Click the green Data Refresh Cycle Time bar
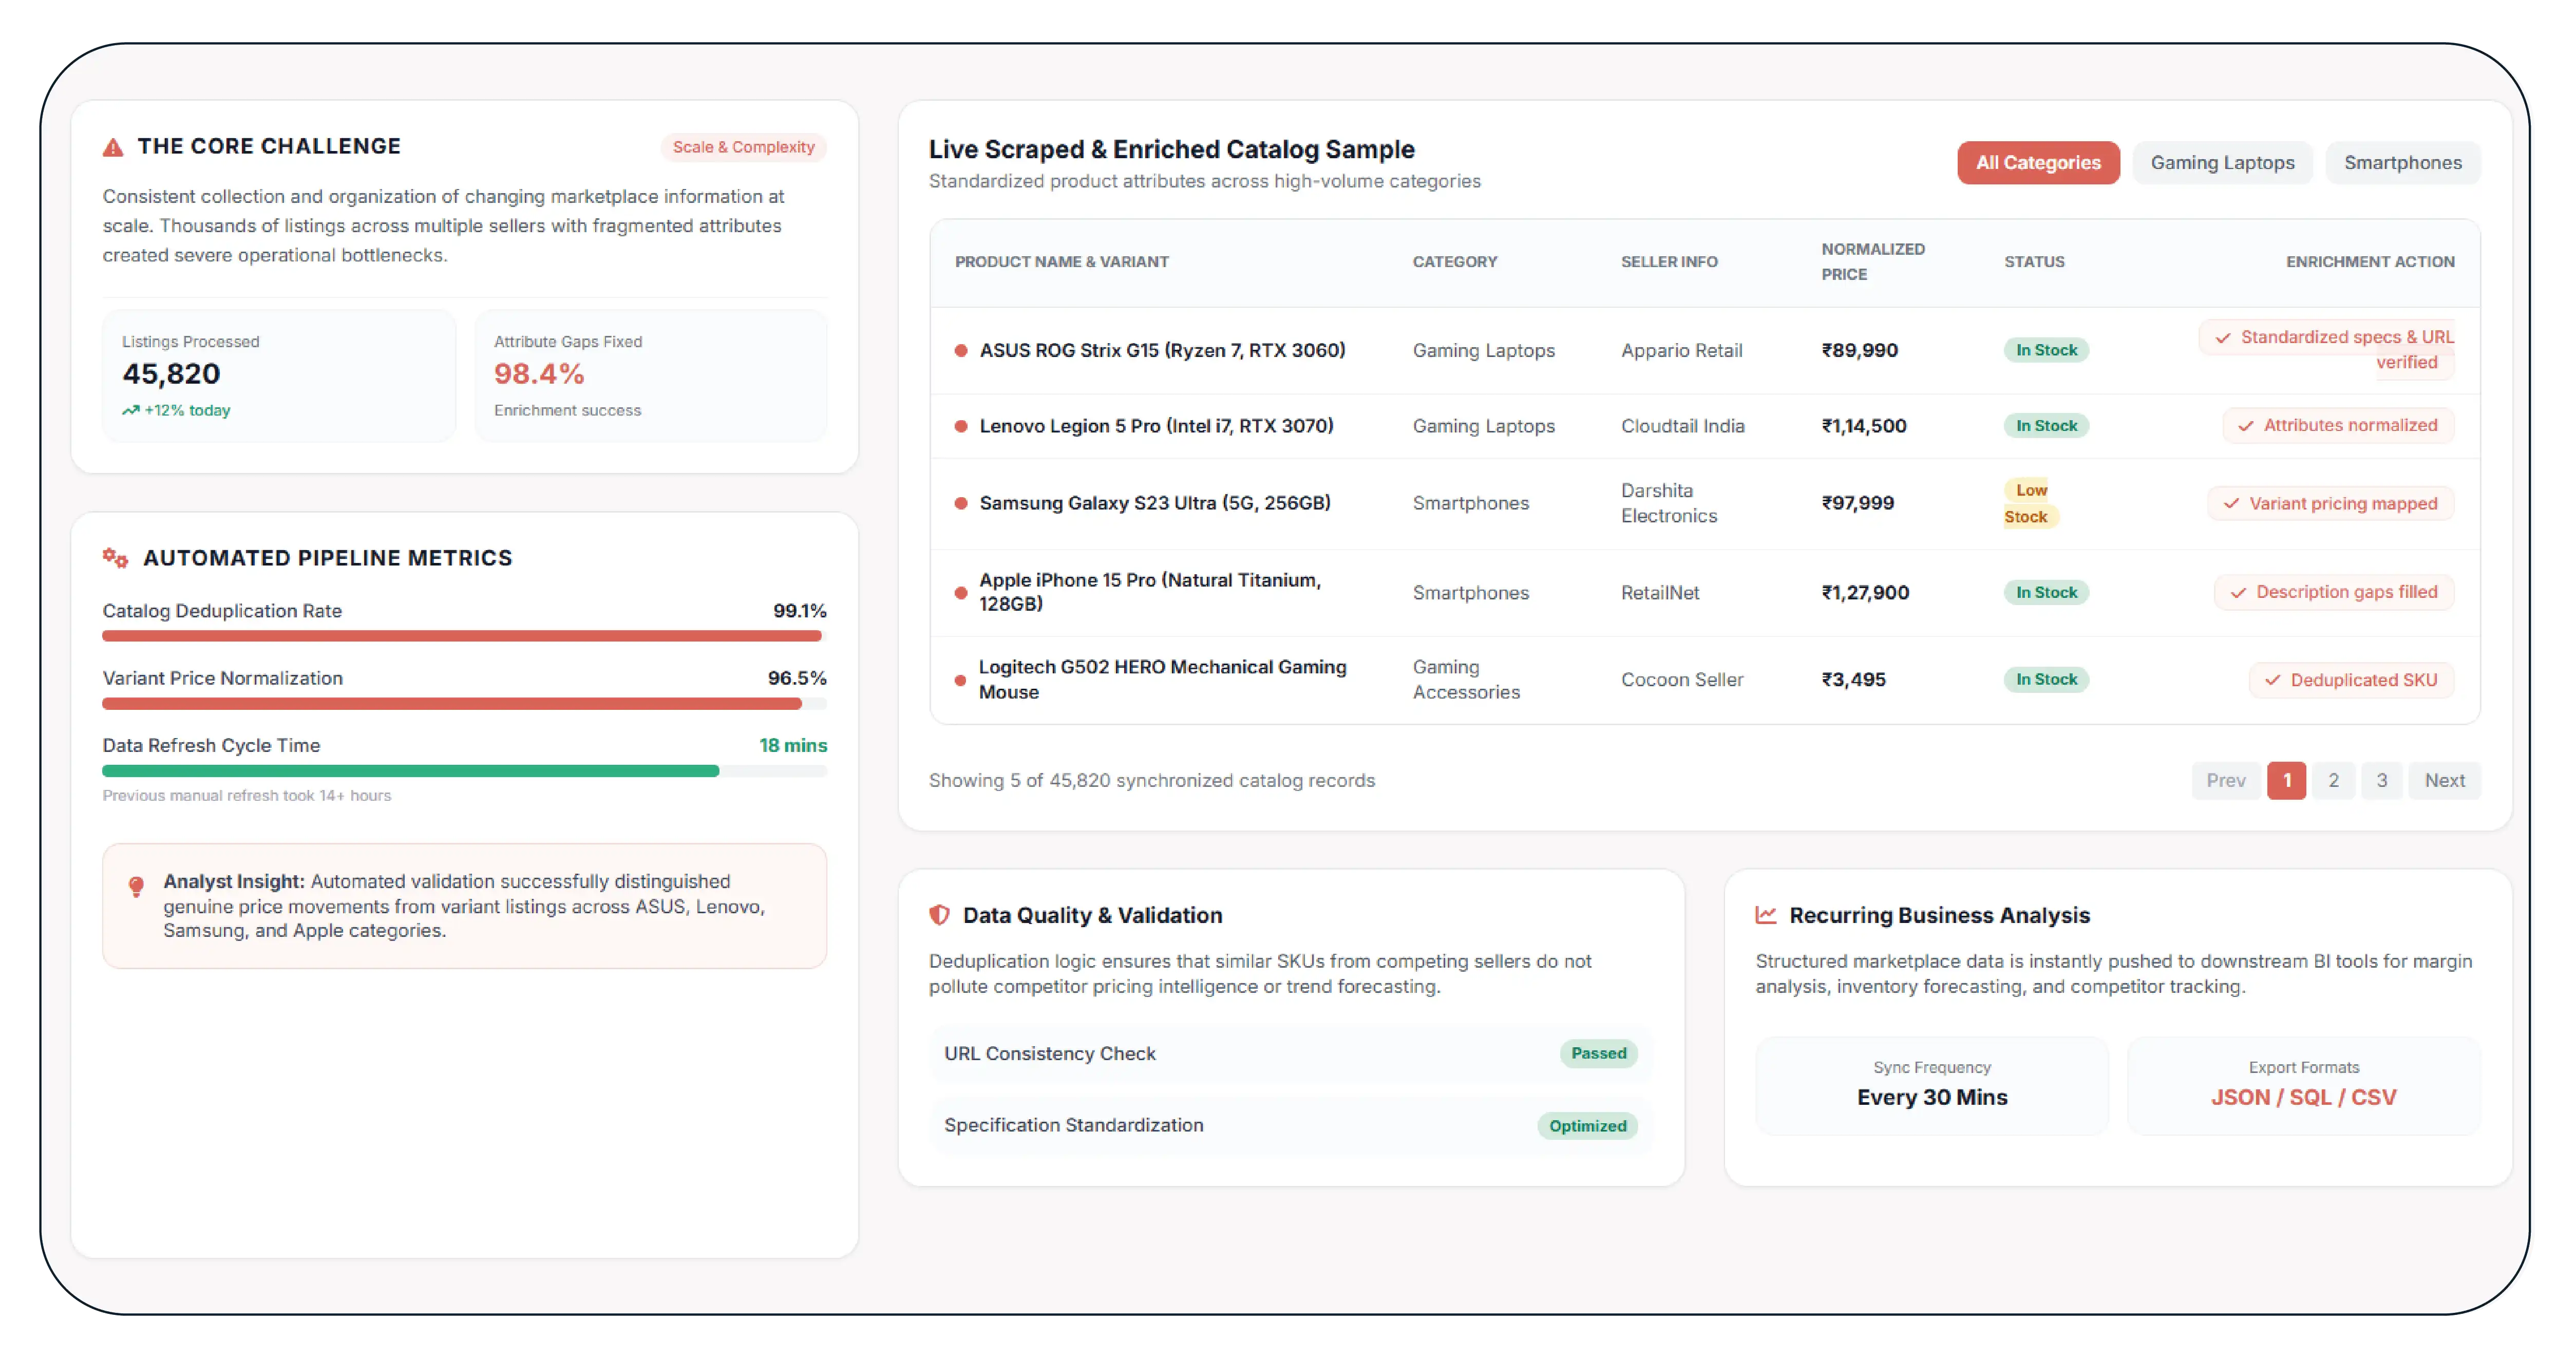Viewport: 2576px width, 1357px height. [410, 771]
